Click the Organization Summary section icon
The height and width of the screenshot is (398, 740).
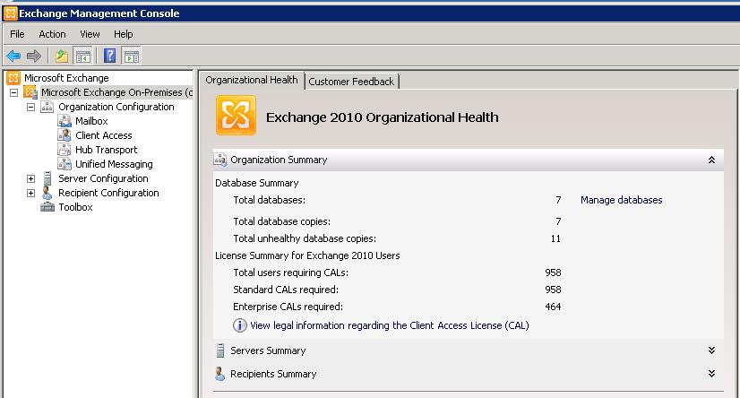click(x=219, y=160)
